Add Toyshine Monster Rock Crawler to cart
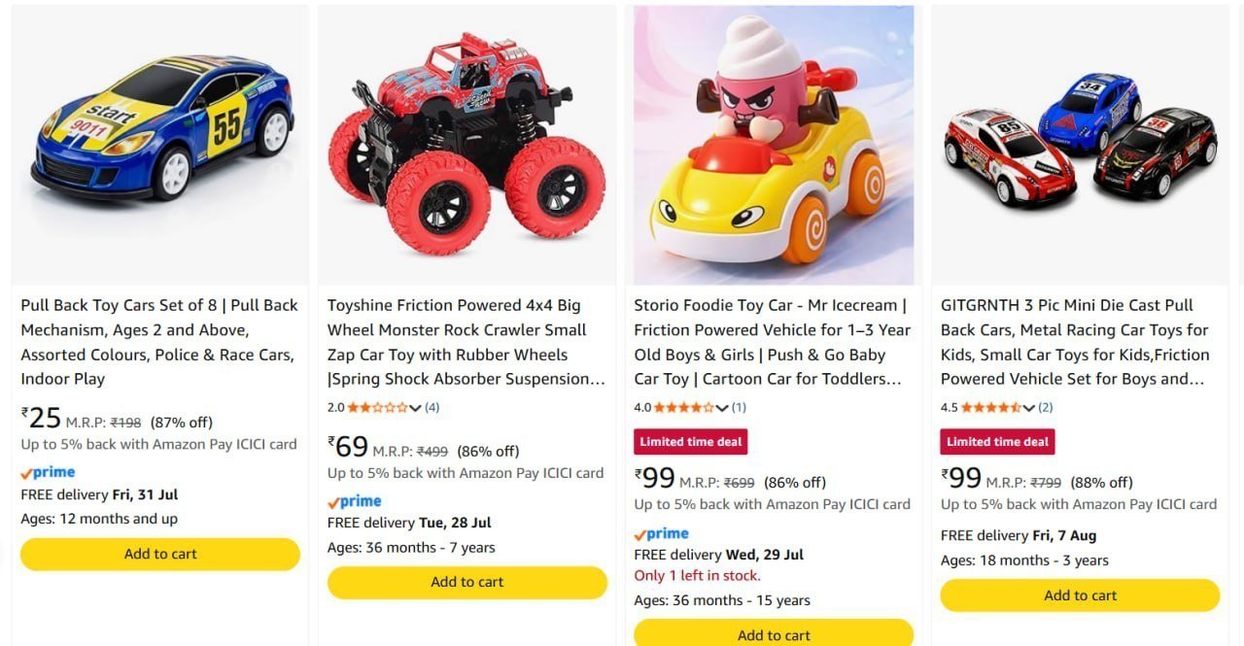The image size is (1244, 646). [x=467, y=583]
